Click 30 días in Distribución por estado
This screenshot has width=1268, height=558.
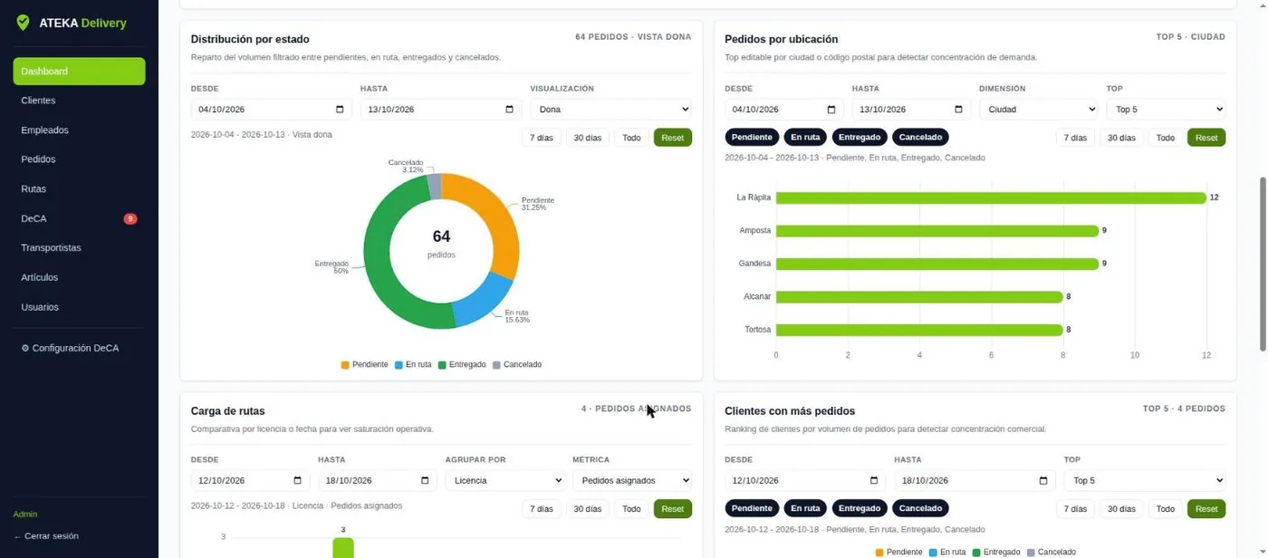pyautogui.click(x=587, y=138)
